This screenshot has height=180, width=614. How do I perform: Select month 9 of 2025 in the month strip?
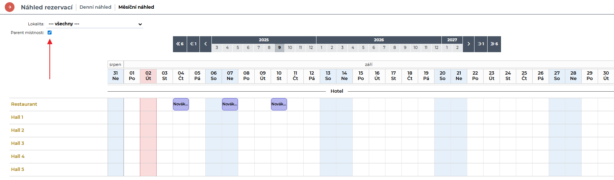[279, 48]
